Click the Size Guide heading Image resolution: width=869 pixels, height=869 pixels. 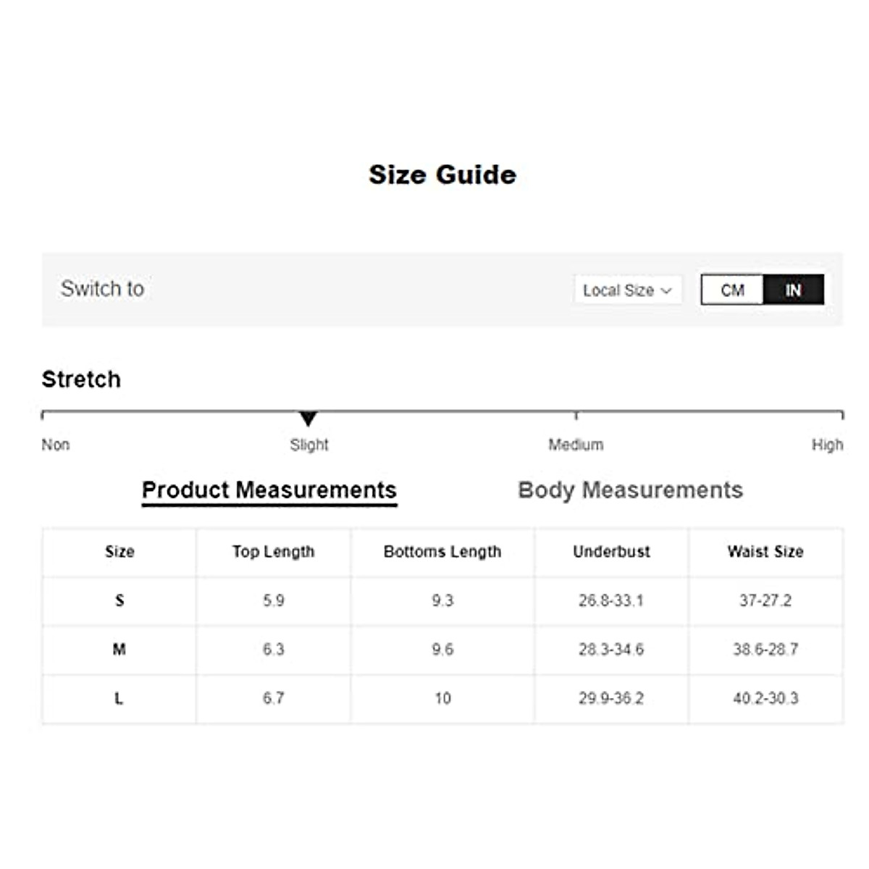(x=442, y=175)
